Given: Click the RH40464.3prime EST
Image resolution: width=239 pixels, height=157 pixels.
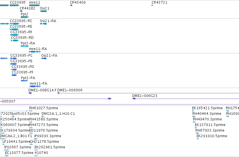Looking at the screenshot, I should 194,116.
